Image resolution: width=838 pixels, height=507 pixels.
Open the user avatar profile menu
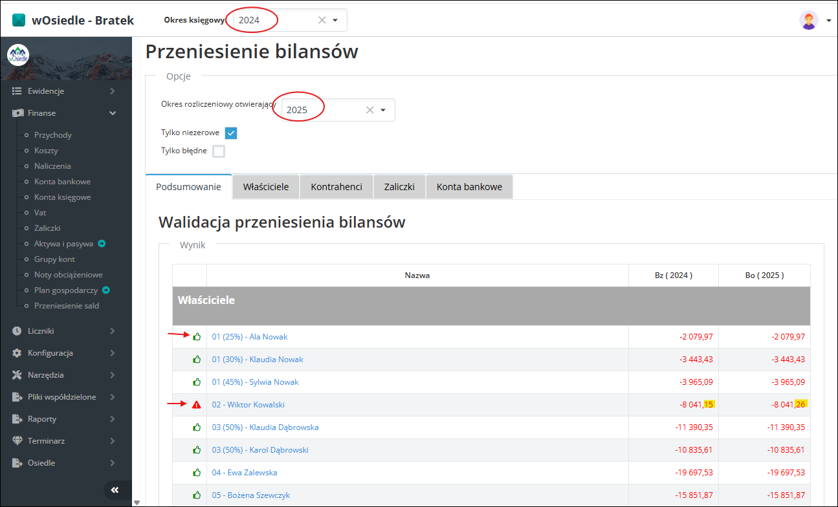[808, 20]
